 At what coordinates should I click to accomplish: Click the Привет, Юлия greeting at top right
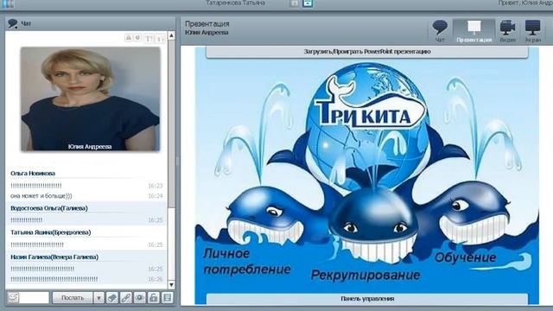pyautogui.click(x=525, y=3)
